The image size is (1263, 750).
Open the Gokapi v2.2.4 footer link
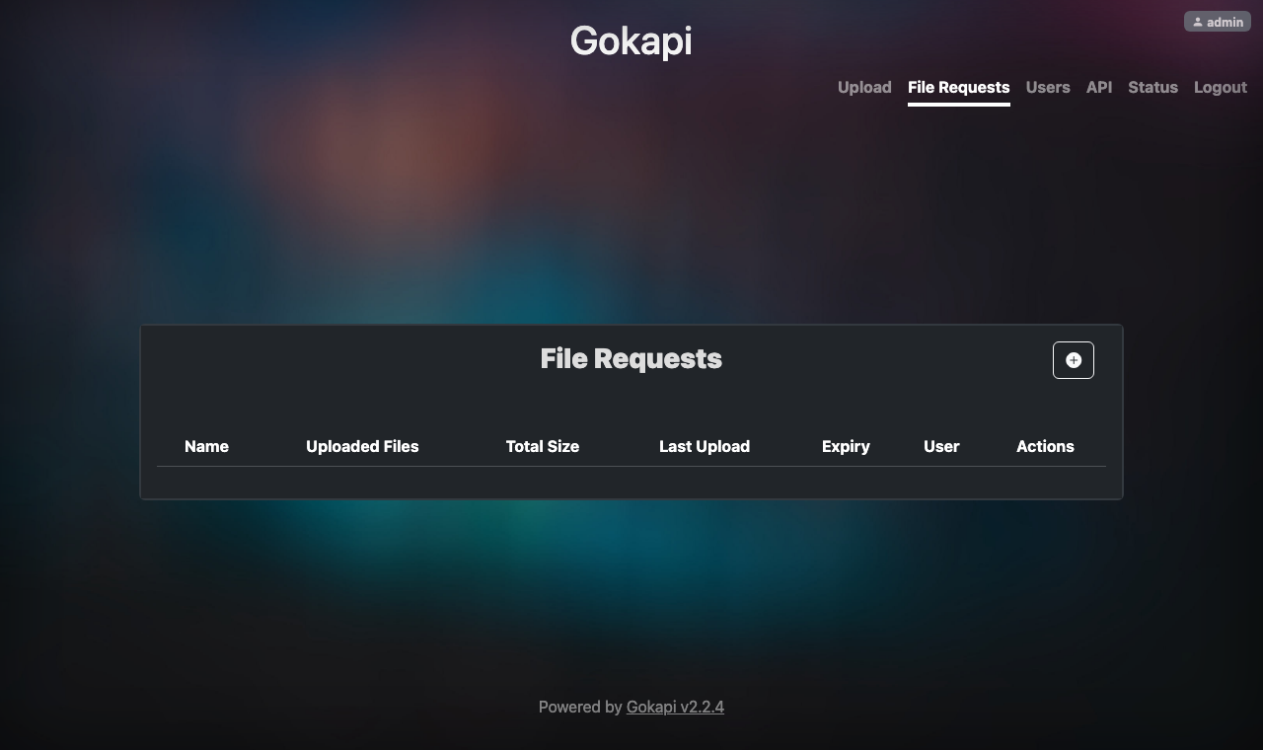pyautogui.click(x=675, y=707)
